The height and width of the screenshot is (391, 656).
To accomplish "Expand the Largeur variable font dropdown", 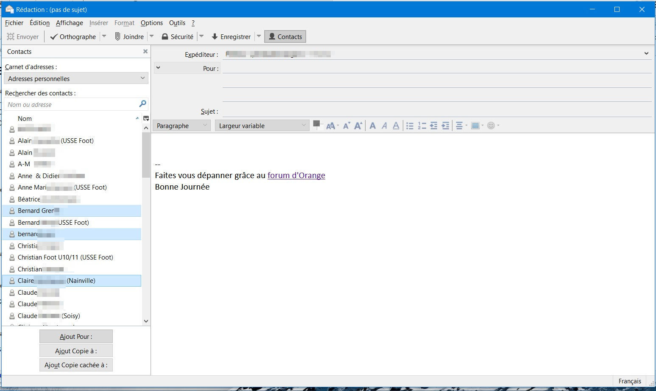I will [262, 126].
